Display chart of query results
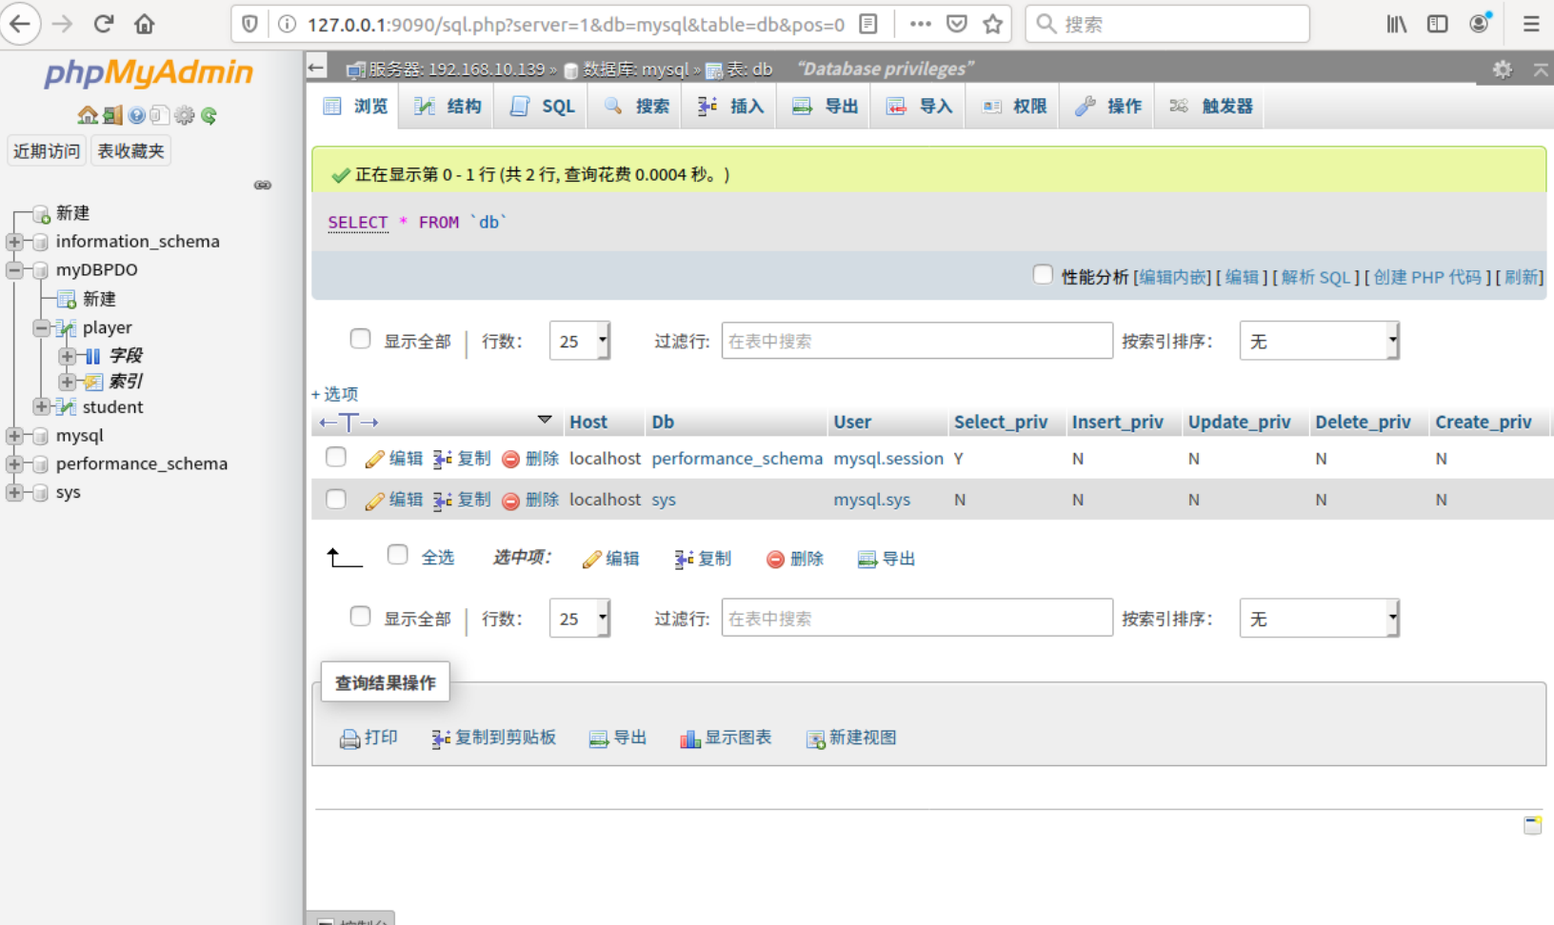This screenshot has height=925, width=1554. 726,738
